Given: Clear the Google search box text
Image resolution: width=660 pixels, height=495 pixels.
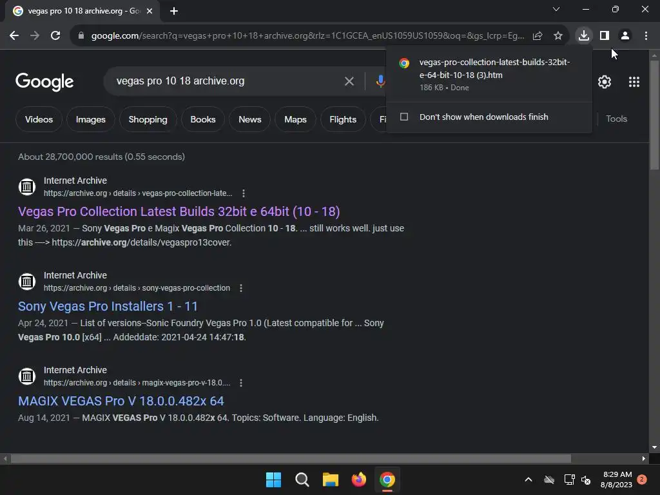Looking at the screenshot, I should pyautogui.click(x=349, y=81).
